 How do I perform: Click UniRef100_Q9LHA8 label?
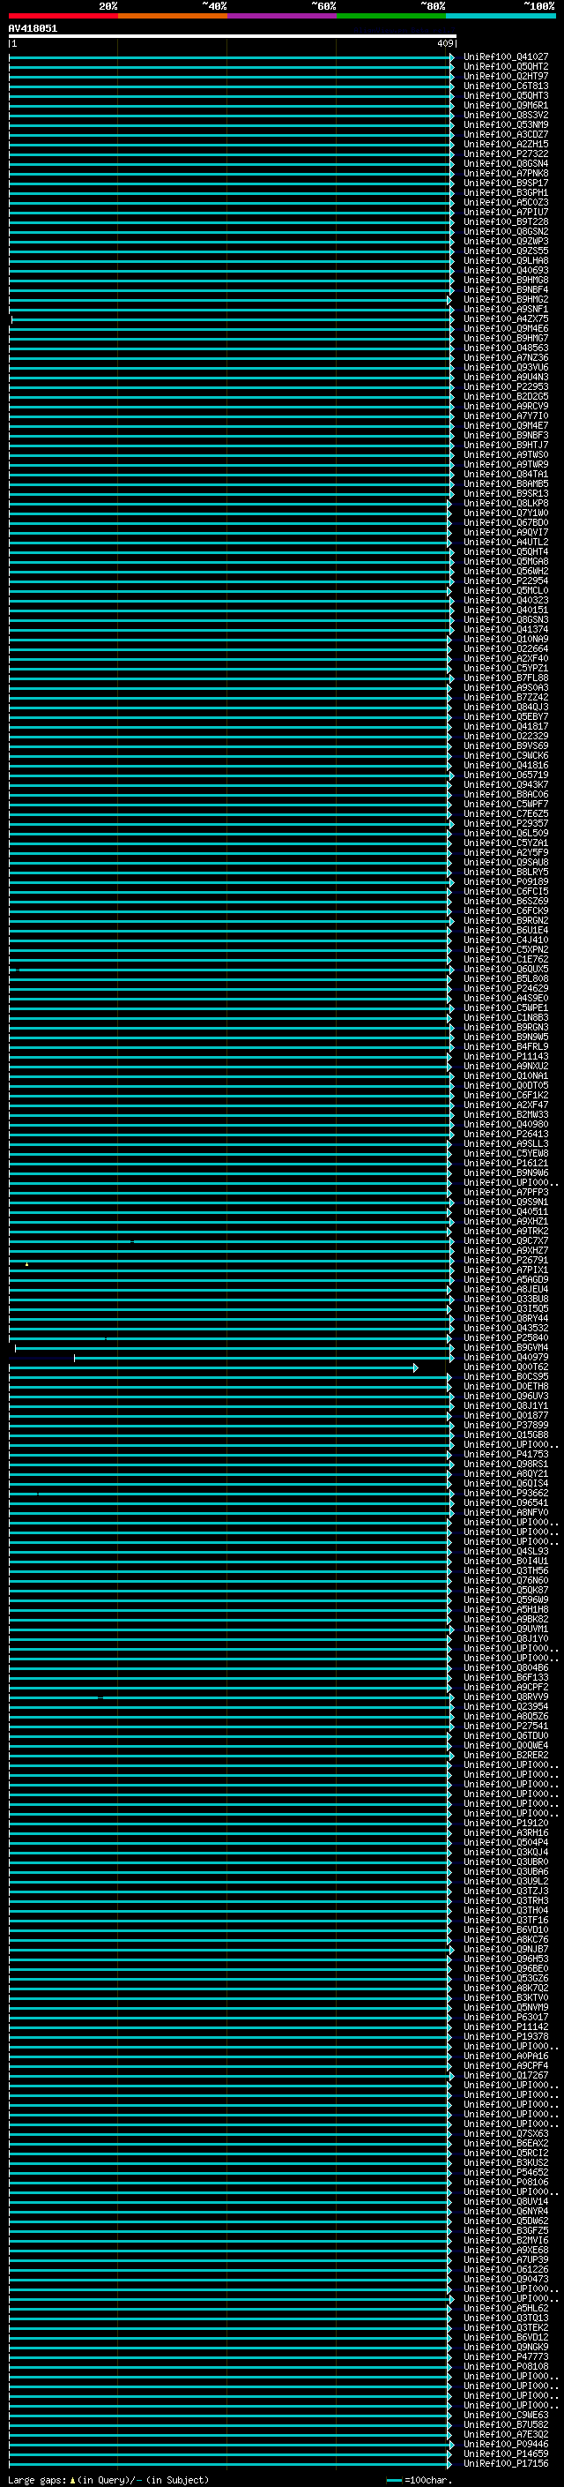(505, 260)
